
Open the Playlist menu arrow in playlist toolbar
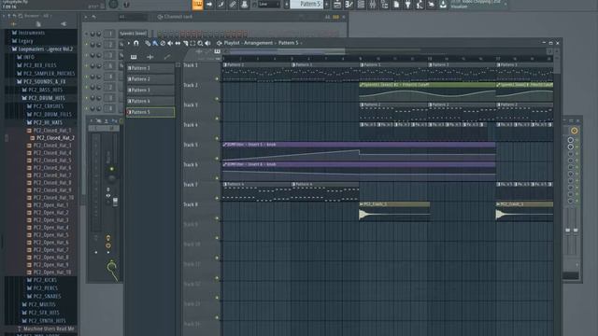pos(129,44)
